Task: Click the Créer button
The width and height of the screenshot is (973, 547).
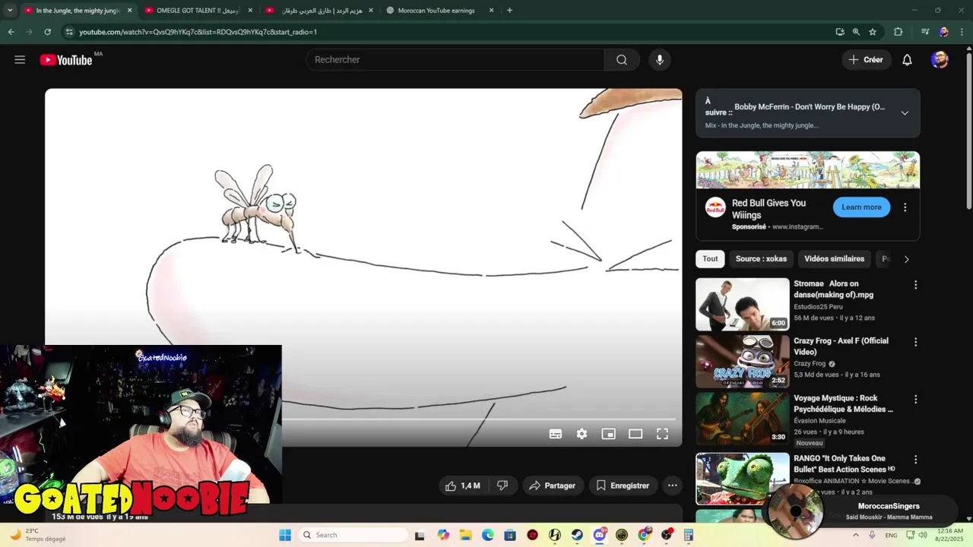Action: (x=865, y=60)
